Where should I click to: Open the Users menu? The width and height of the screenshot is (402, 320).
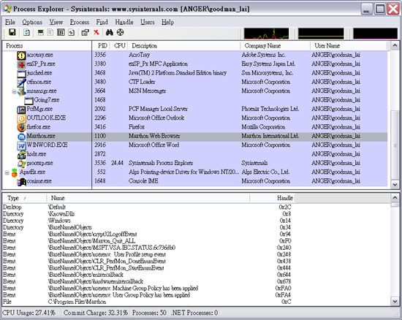148,23
